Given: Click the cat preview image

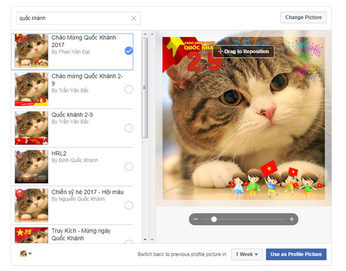Looking at the screenshot, I should coord(243,118).
